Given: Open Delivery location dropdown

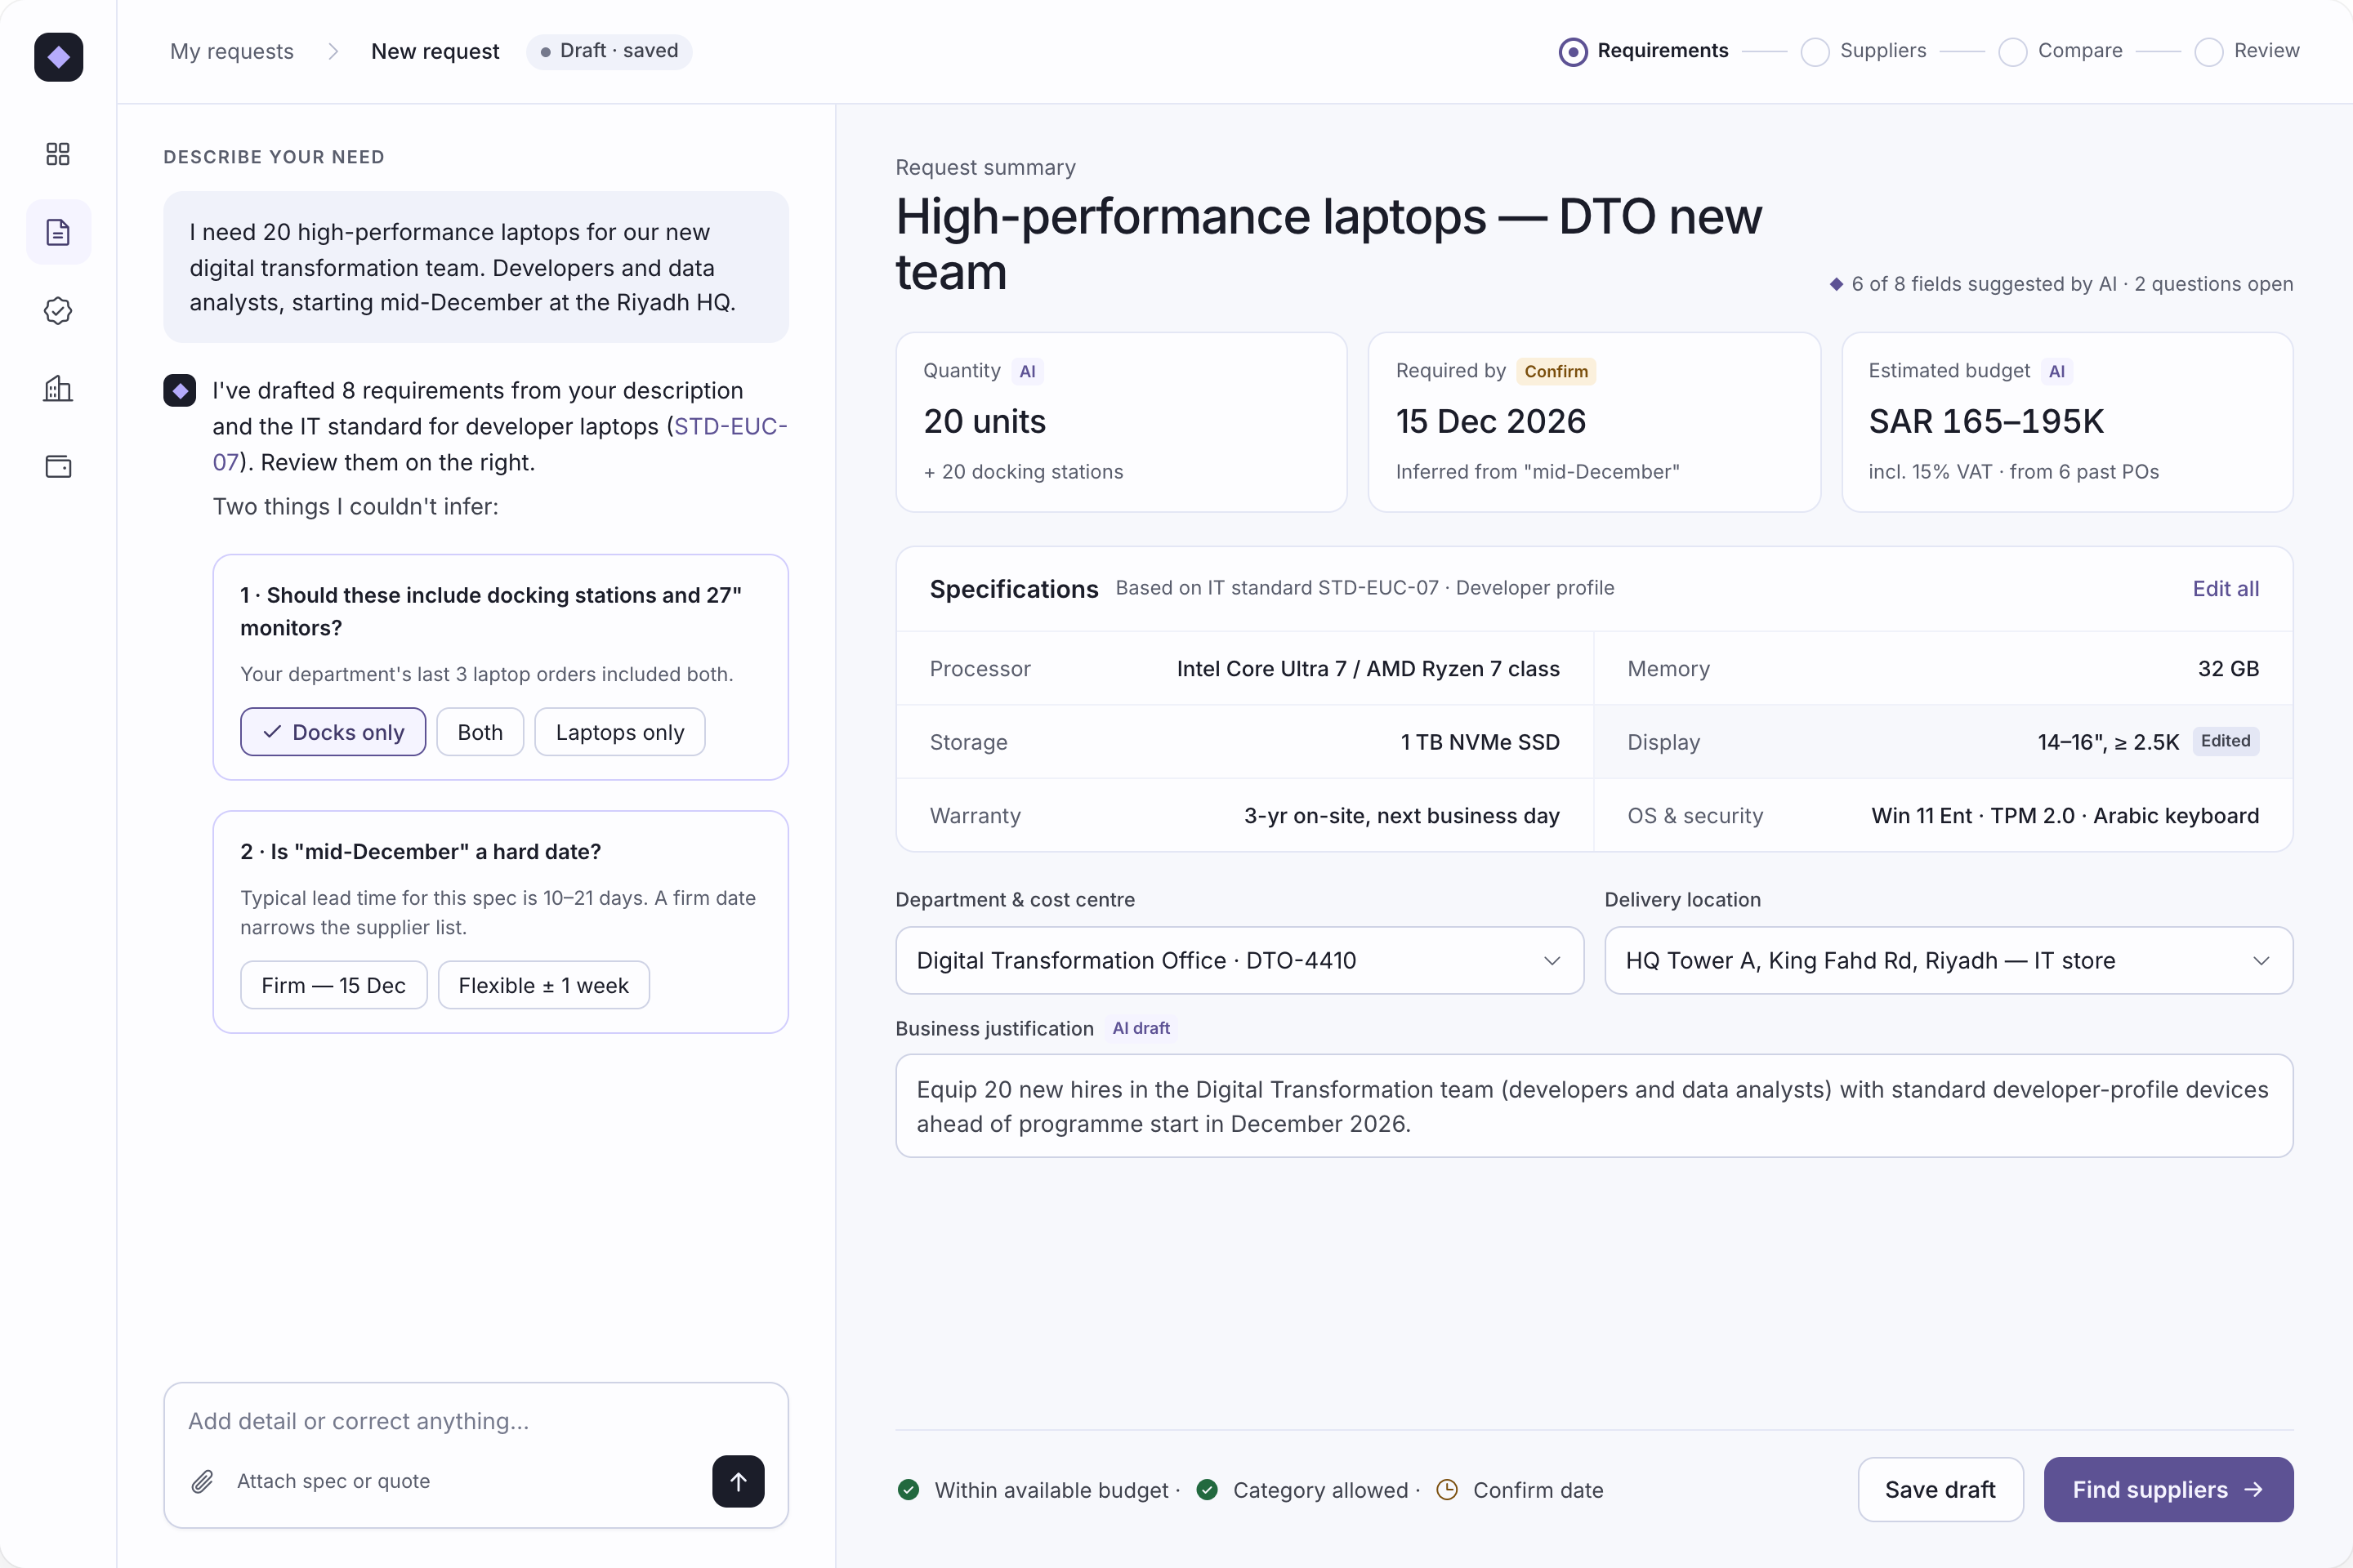Looking at the screenshot, I should pyautogui.click(x=1949, y=960).
